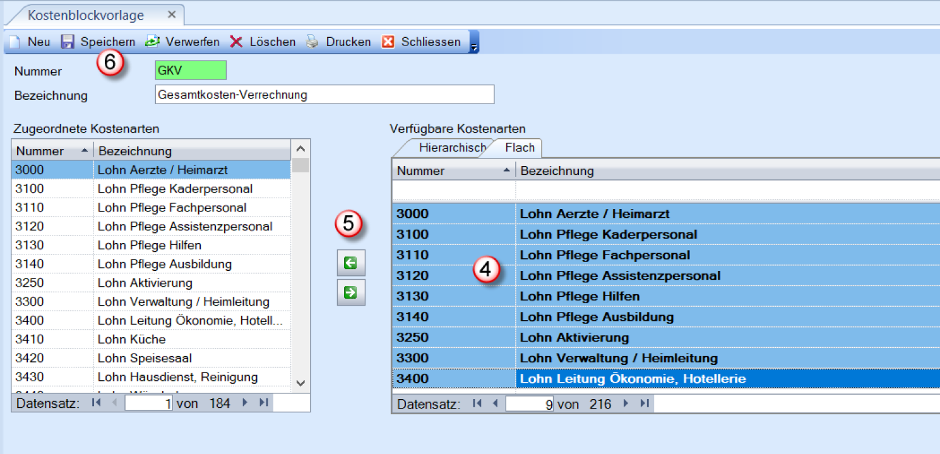940x454 pixels.
Task: Select assigned row Lohn Pflege Fachpersonal
Action: [152, 208]
